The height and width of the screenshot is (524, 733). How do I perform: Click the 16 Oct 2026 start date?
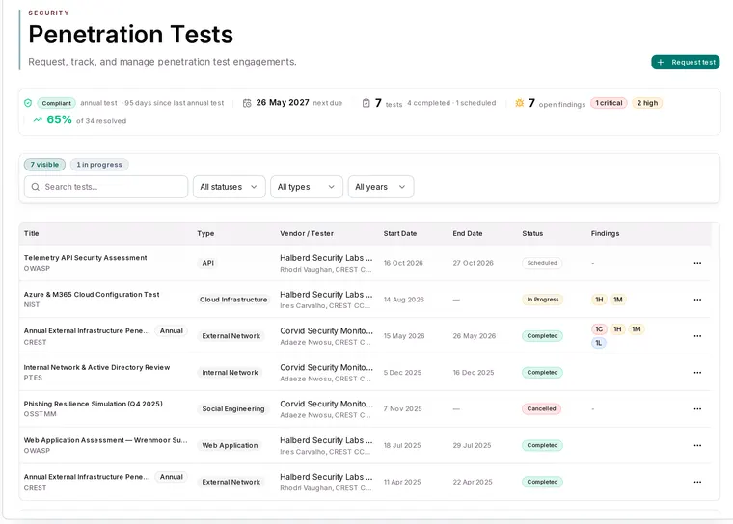point(403,263)
